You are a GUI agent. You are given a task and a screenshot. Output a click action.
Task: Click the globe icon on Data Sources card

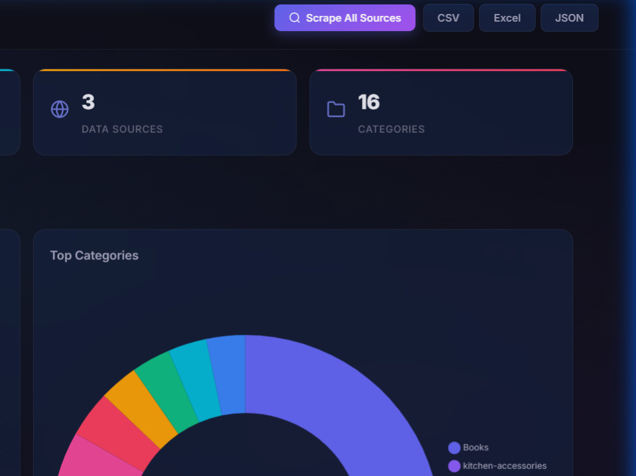tap(60, 109)
